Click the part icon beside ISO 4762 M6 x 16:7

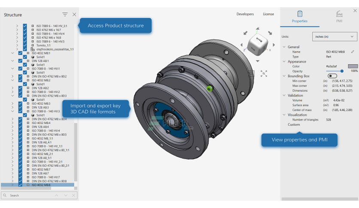click(x=33, y=30)
